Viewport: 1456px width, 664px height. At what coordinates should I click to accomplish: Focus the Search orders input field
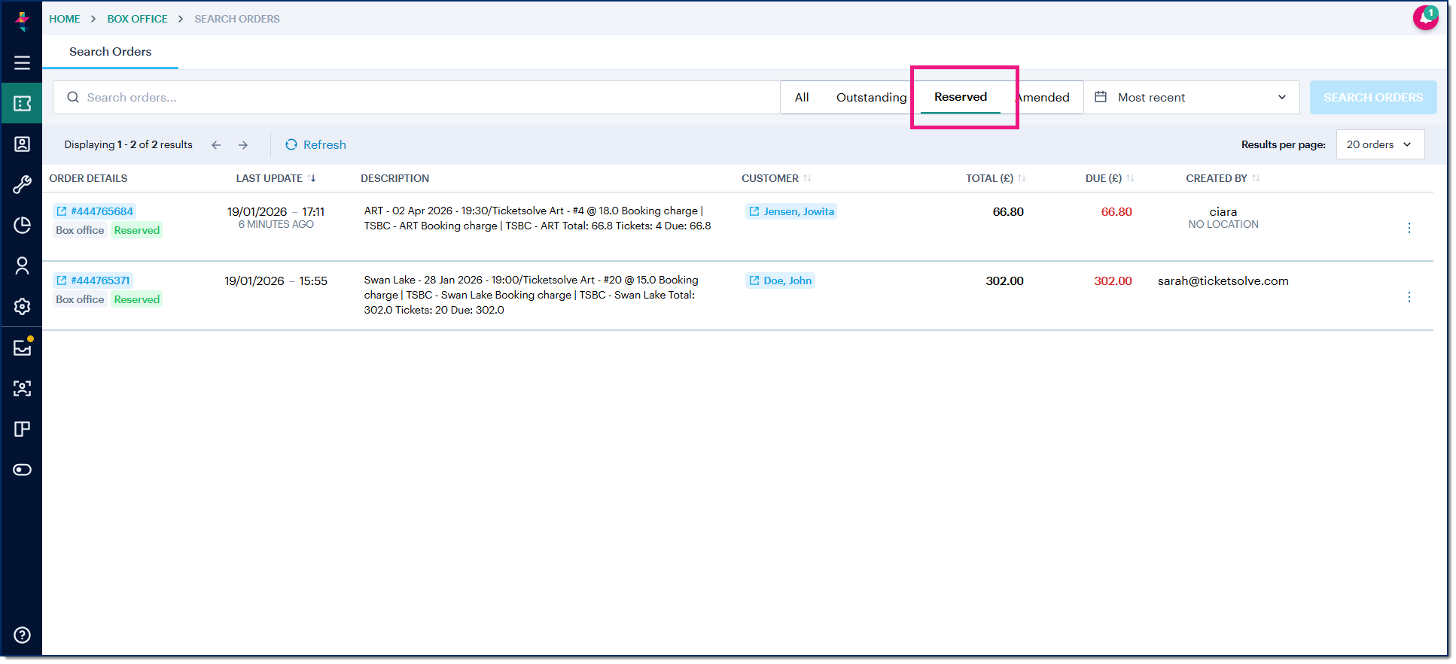[416, 98]
